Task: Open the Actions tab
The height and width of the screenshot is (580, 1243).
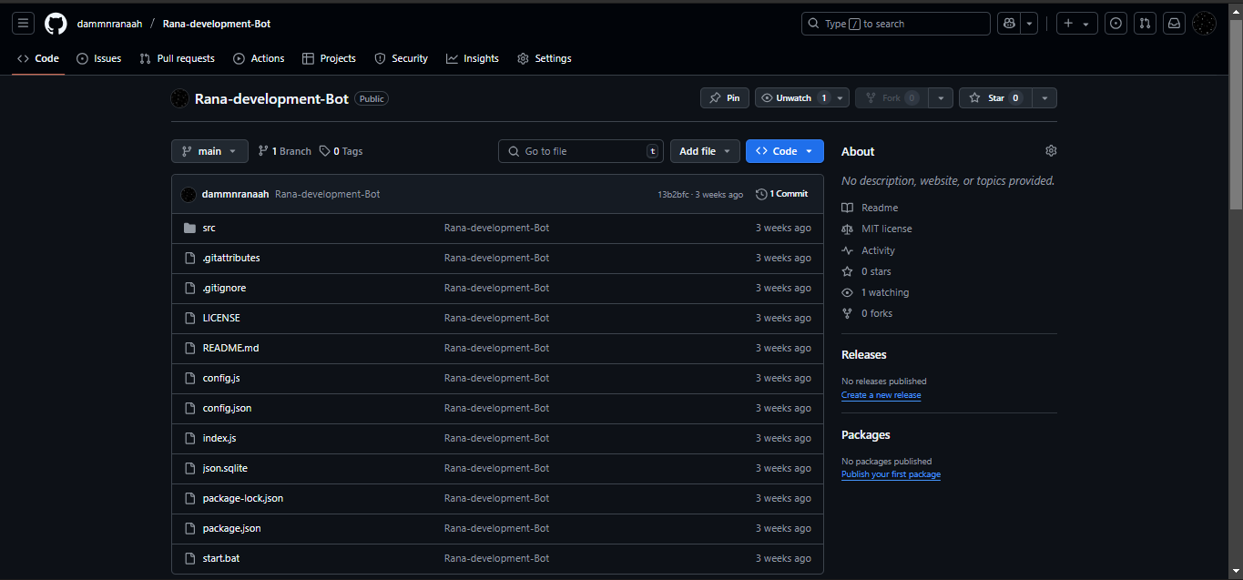Action: pos(259,58)
